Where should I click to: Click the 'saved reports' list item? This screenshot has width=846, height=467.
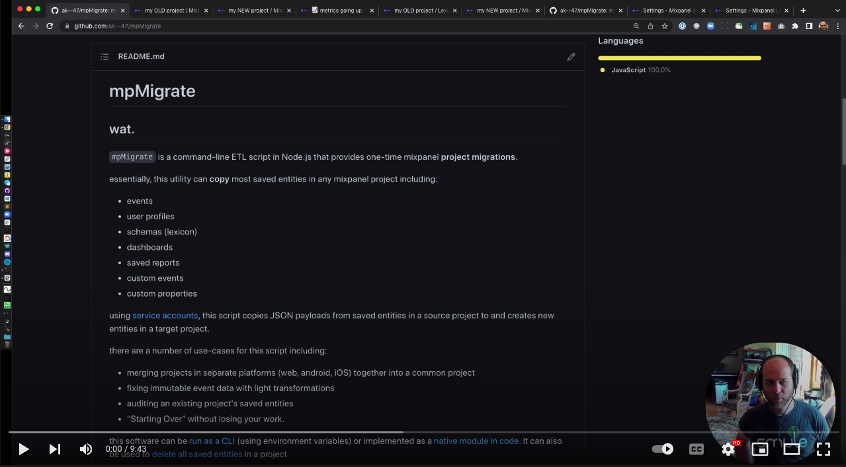153,263
